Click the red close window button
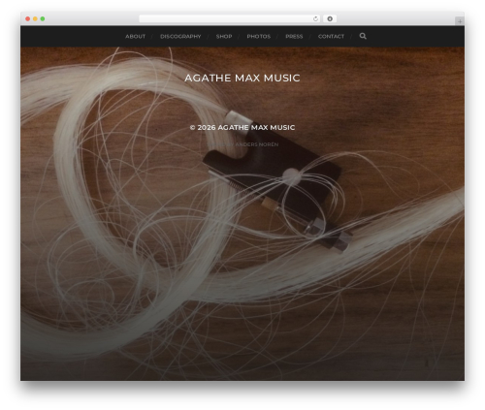485x410 pixels. tap(28, 18)
